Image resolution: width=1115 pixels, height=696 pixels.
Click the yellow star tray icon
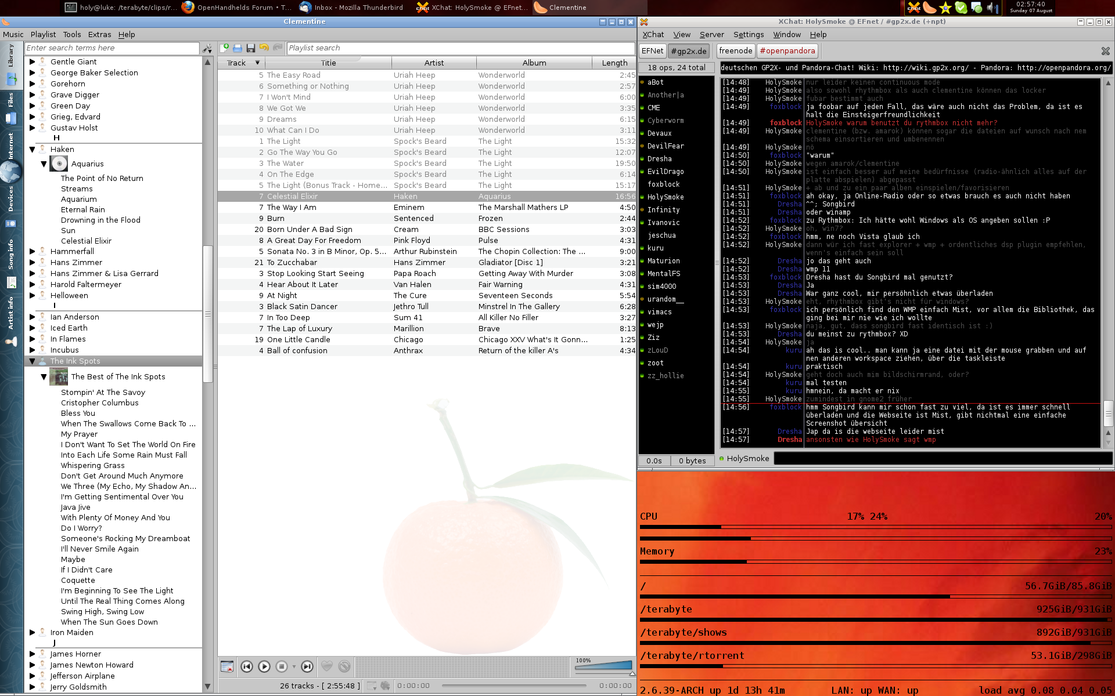(945, 8)
